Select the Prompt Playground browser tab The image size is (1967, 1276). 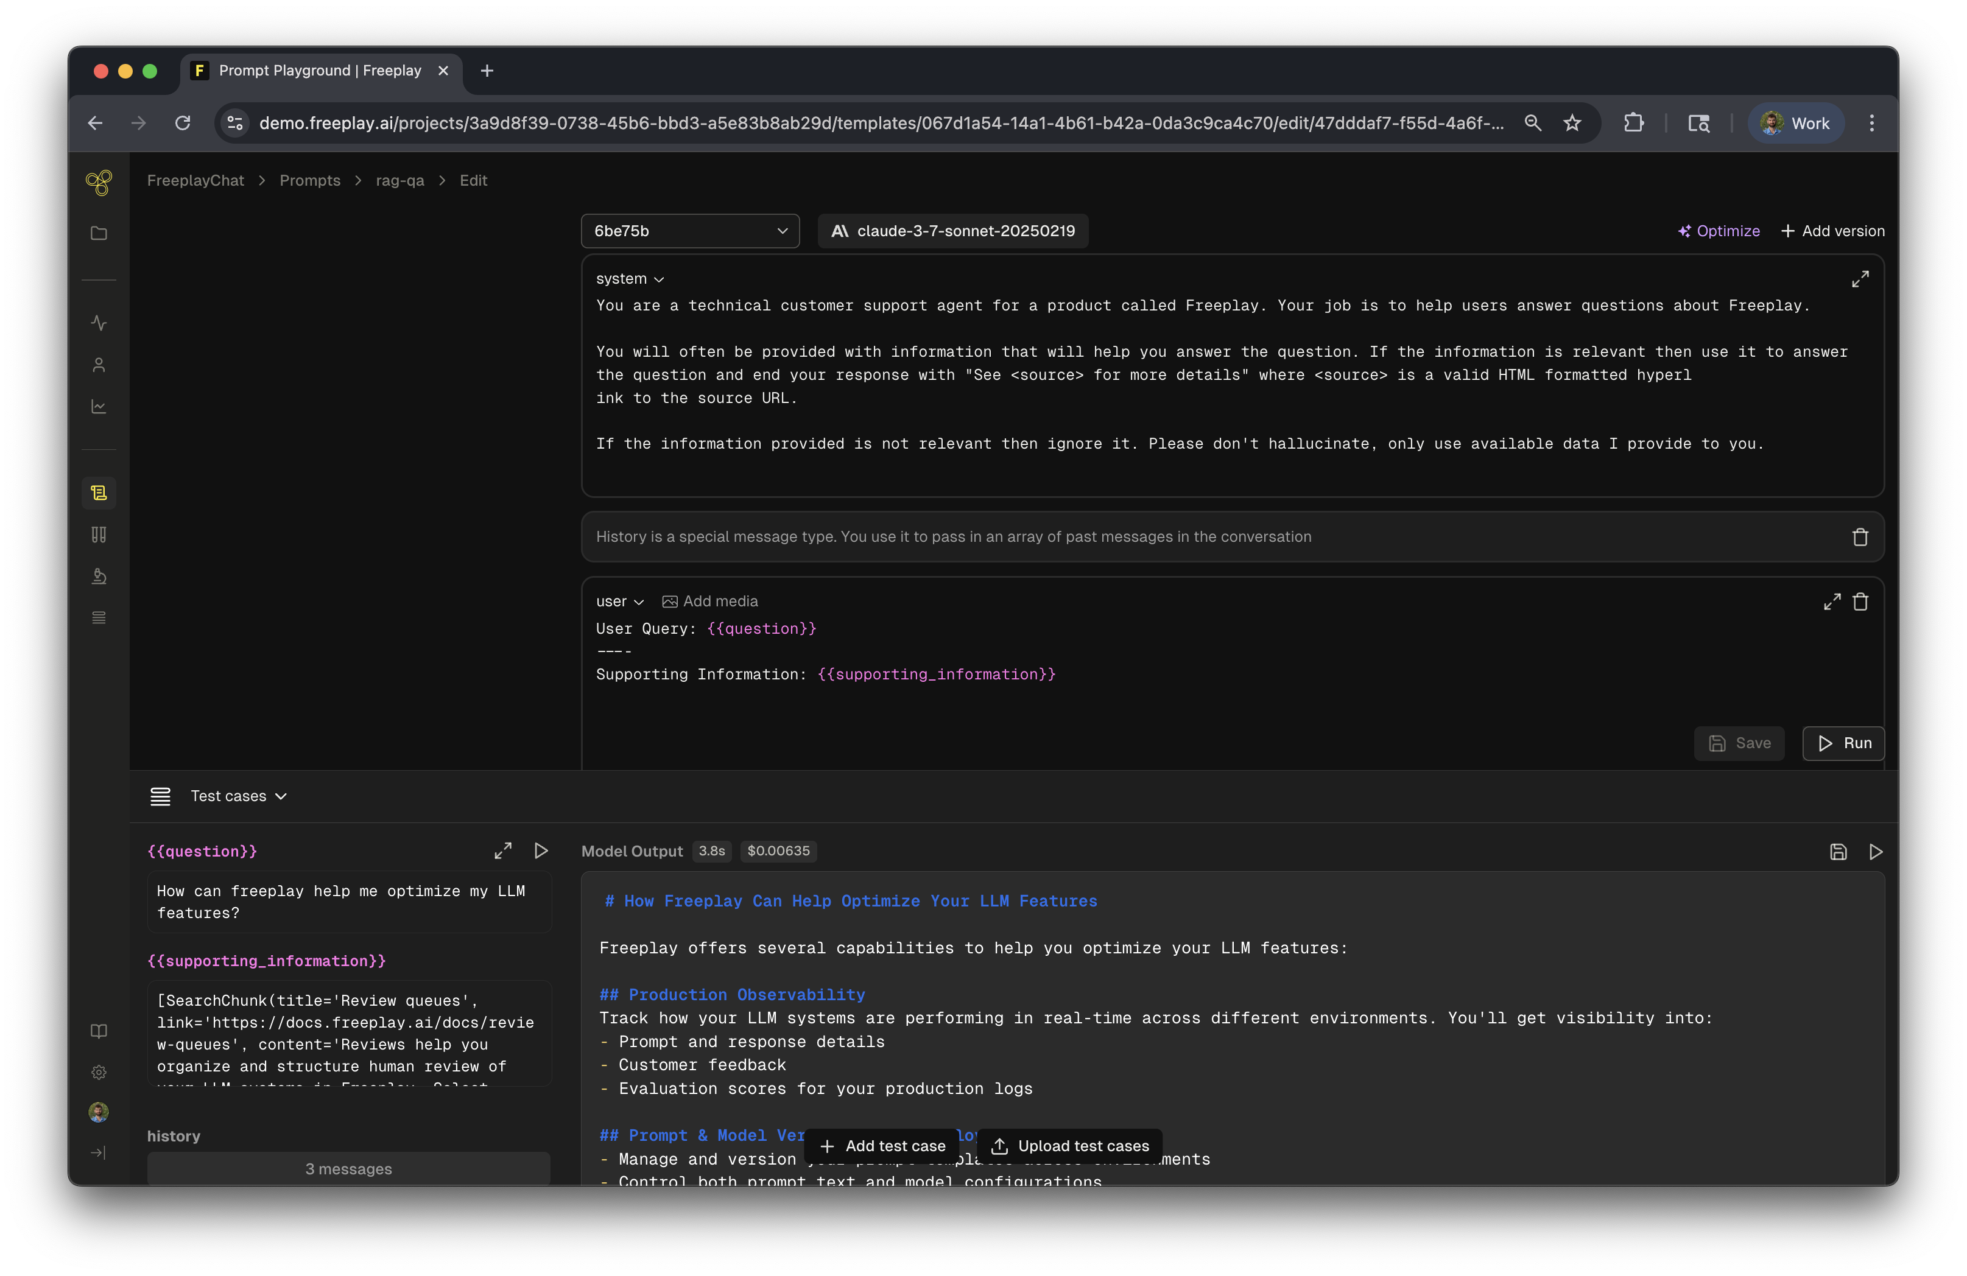tap(320, 71)
